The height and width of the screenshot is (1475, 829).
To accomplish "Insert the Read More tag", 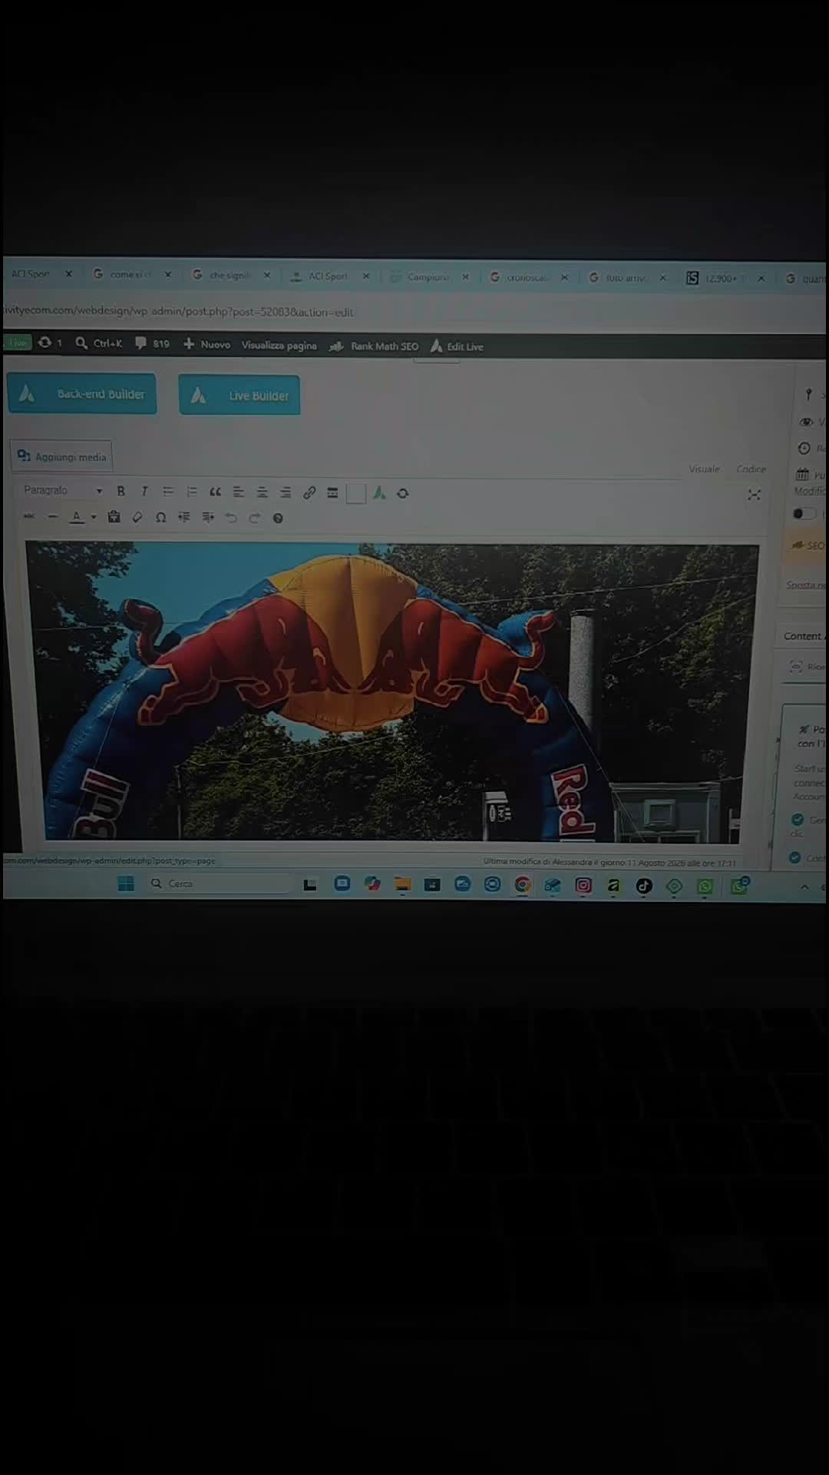I will point(332,493).
